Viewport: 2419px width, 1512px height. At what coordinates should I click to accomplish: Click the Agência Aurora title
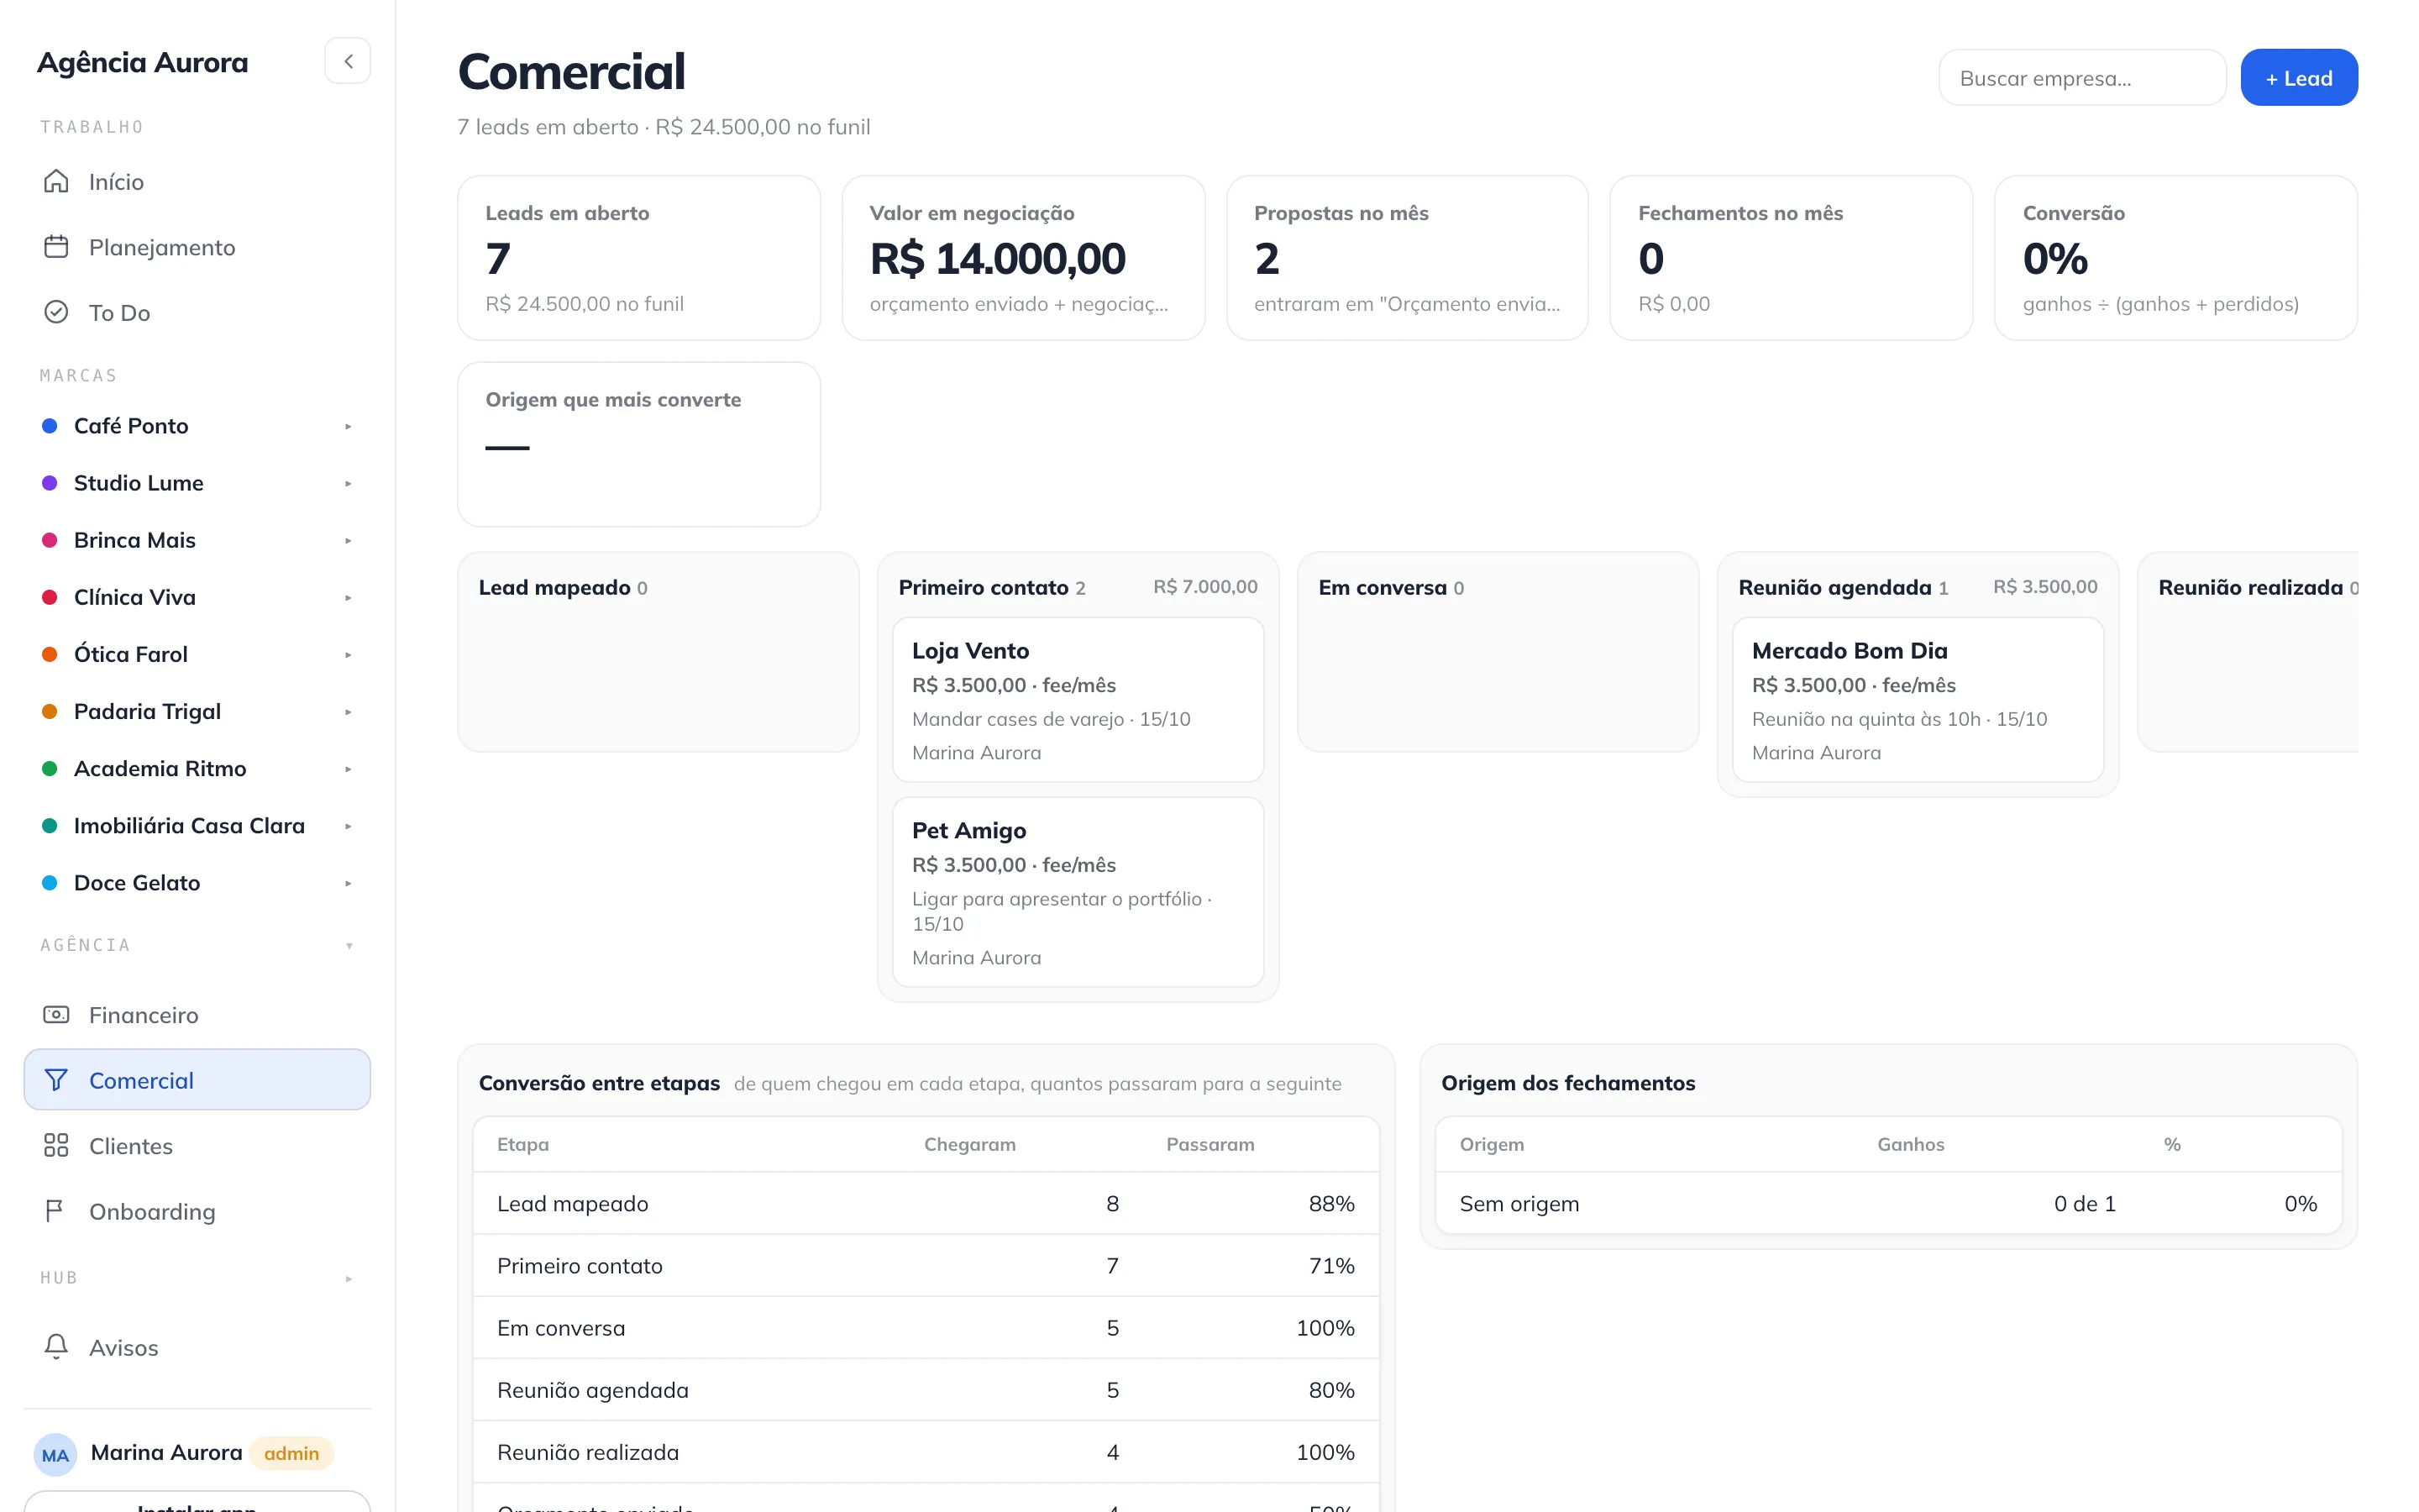[143, 62]
